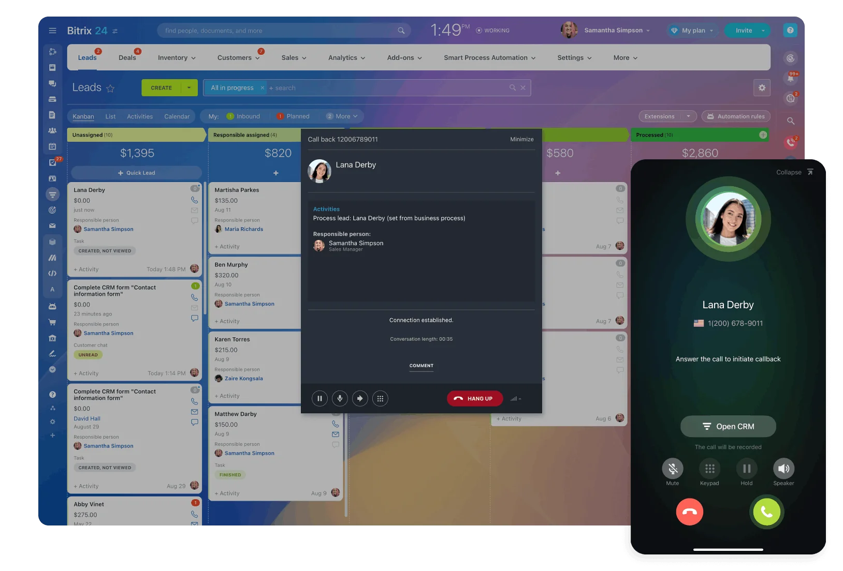Switch to the Deals tab
843x571 pixels.
click(x=127, y=58)
